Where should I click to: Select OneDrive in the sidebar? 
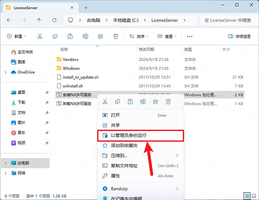23,72
